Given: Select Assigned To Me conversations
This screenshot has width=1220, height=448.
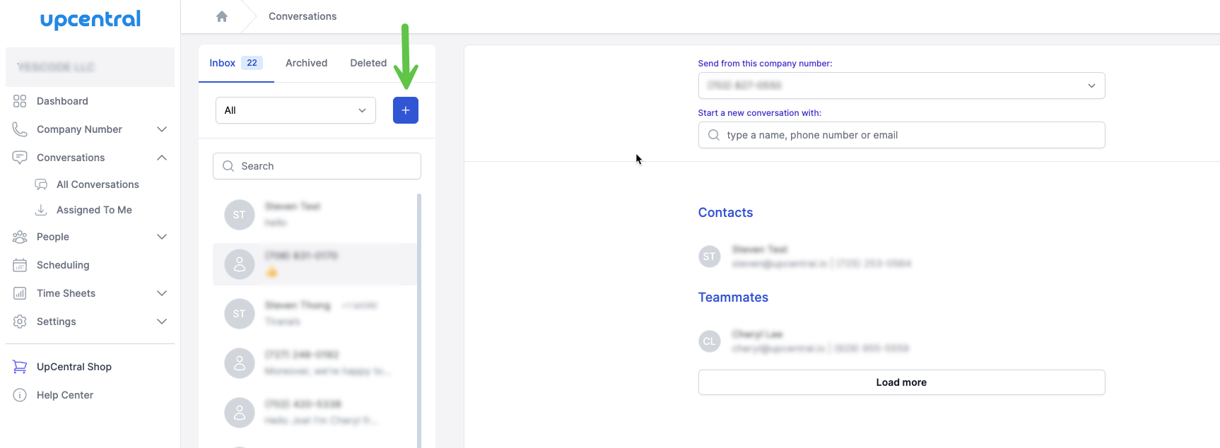Looking at the screenshot, I should 93,210.
